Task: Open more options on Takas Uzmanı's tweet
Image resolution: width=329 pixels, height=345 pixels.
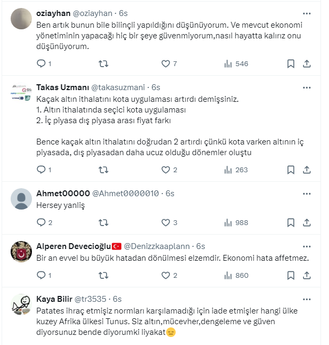Action: [x=307, y=87]
